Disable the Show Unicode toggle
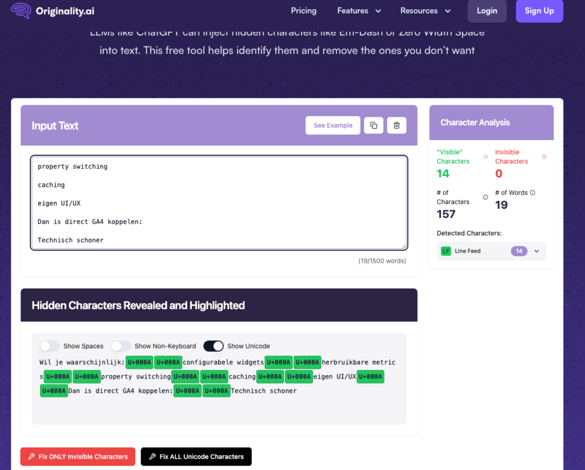This screenshot has height=470, width=585. click(x=213, y=346)
